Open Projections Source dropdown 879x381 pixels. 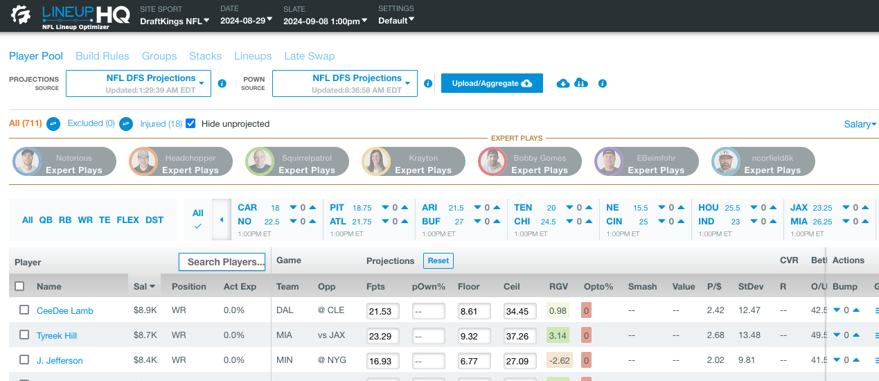pyautogui.click(x=139, y=83)
